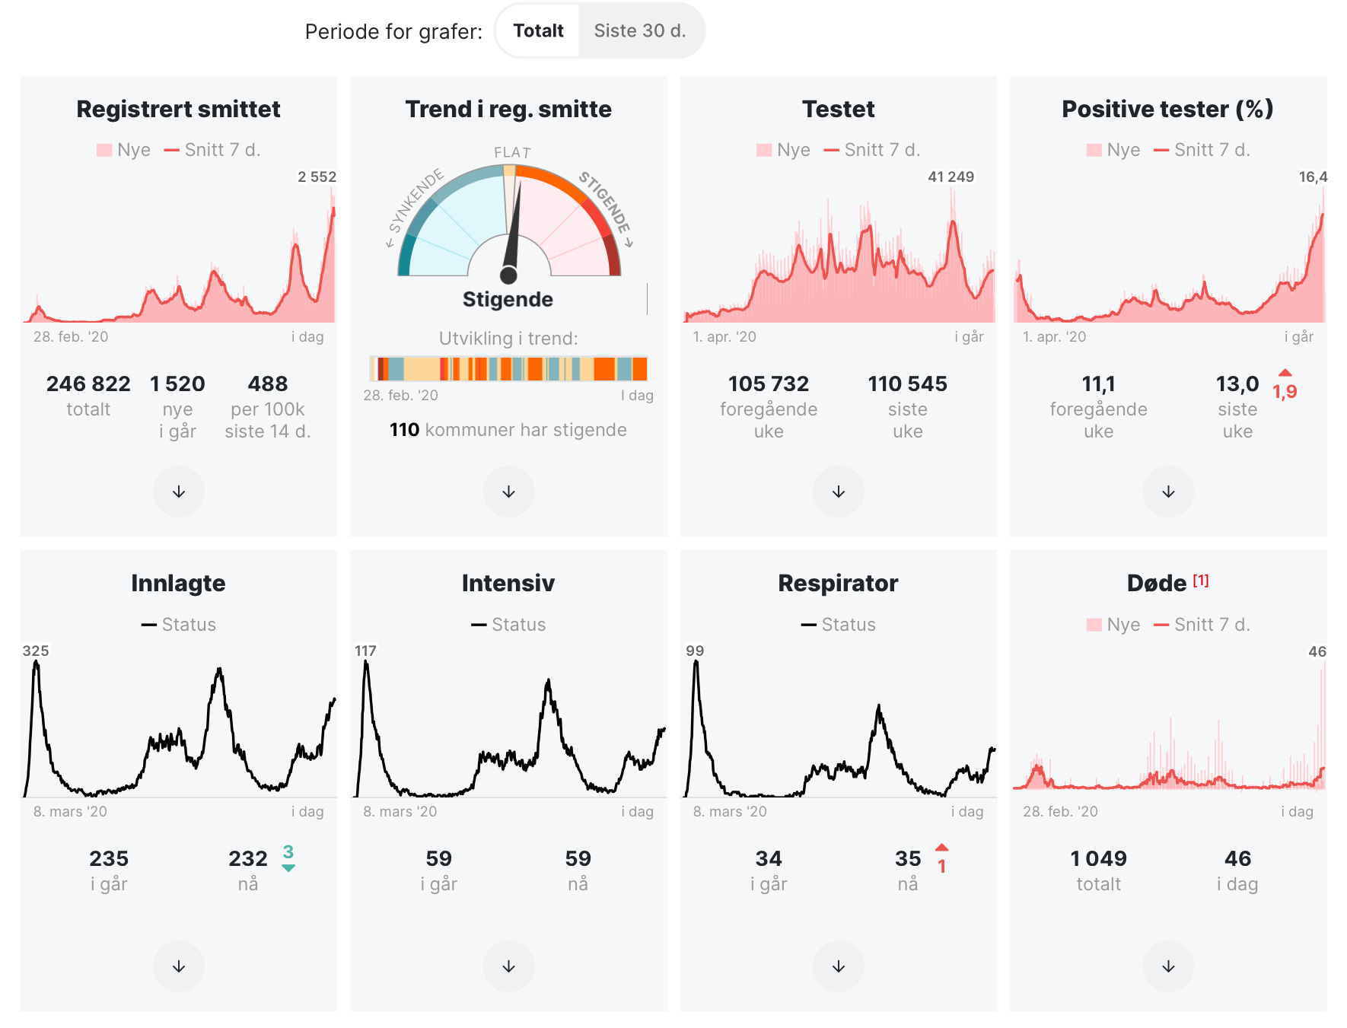Toggle Nye legend in Registrert smittet
The image size is (1347, 1028).
click(124, 150)
